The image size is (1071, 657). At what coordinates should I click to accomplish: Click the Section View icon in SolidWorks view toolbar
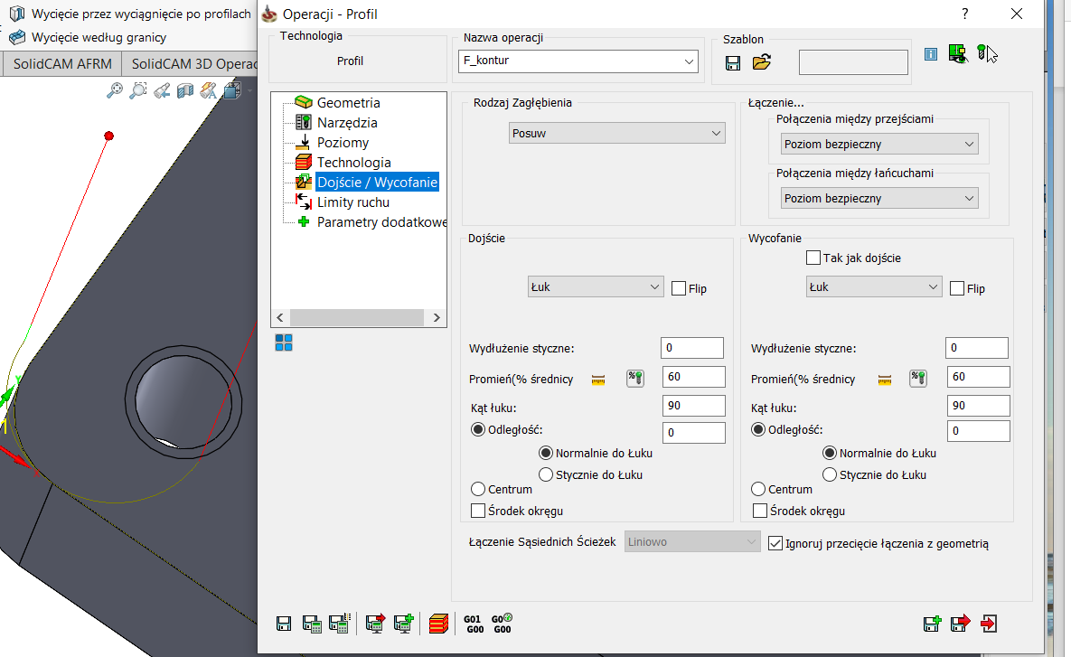point(185,90)
